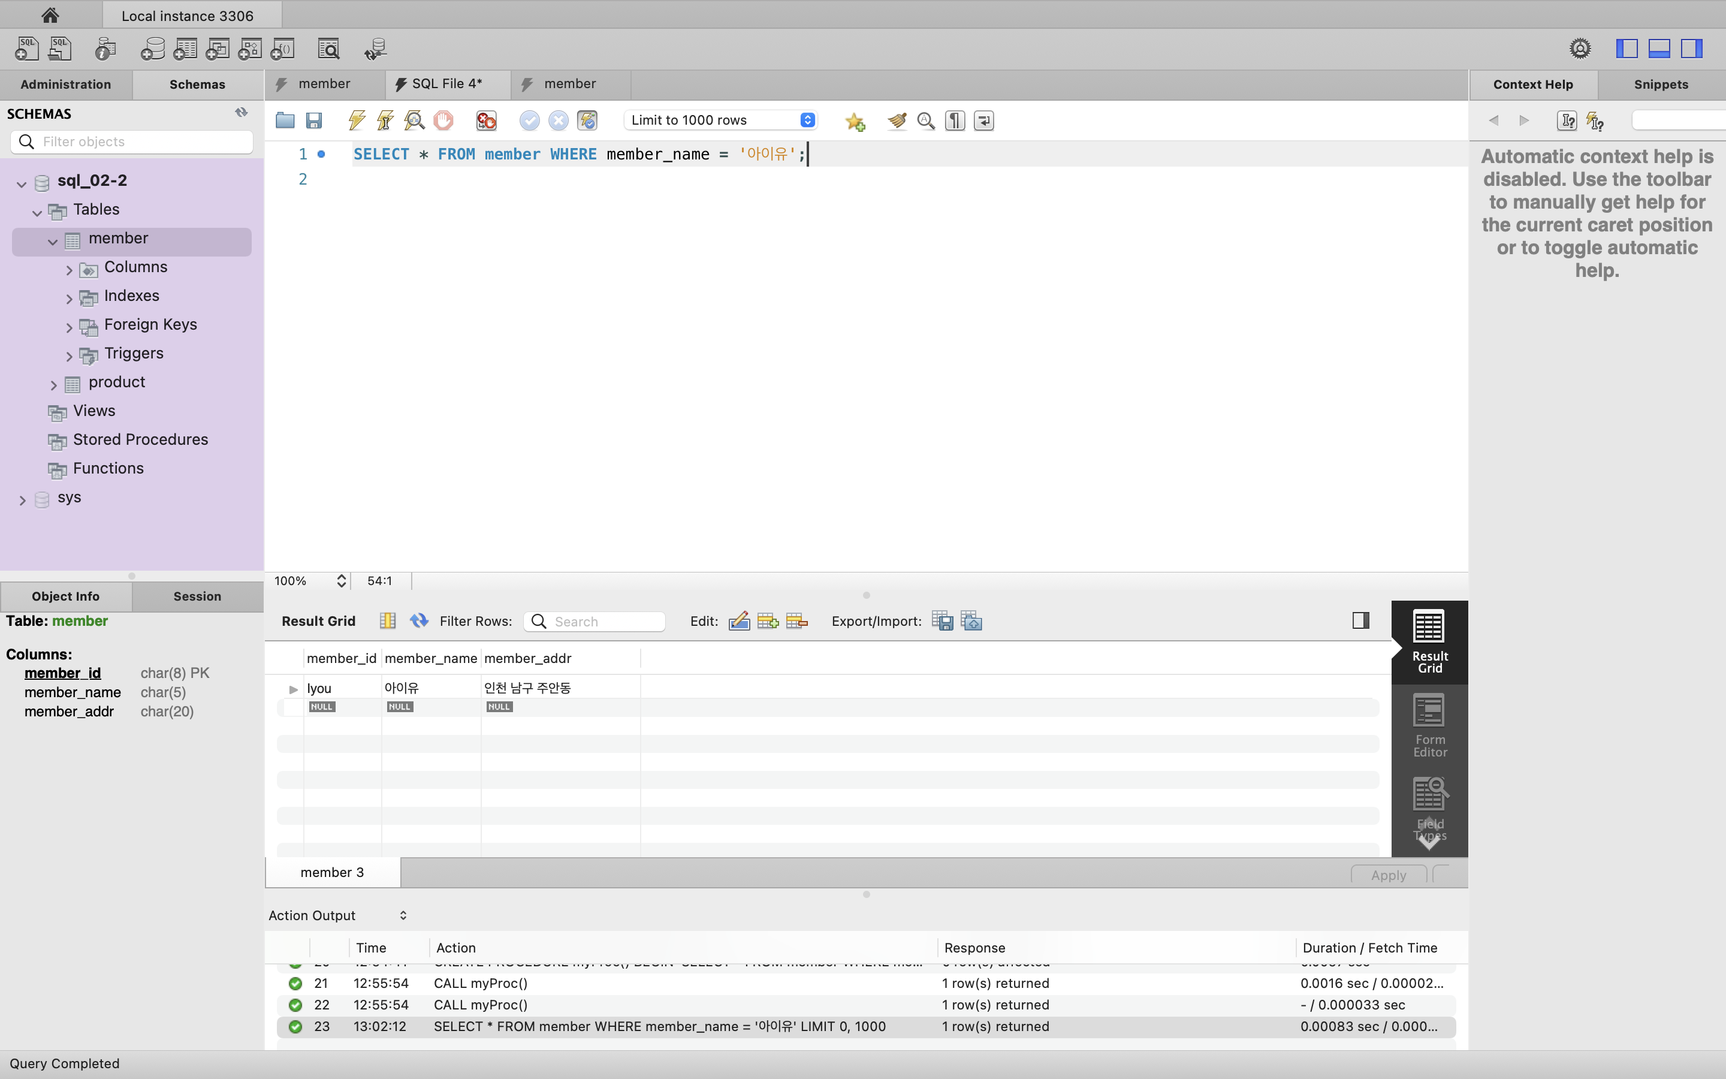The height and width of the screenshot is (1079, 1726).
Task: Open the Snippets tab
Action: coord(1661,84)
